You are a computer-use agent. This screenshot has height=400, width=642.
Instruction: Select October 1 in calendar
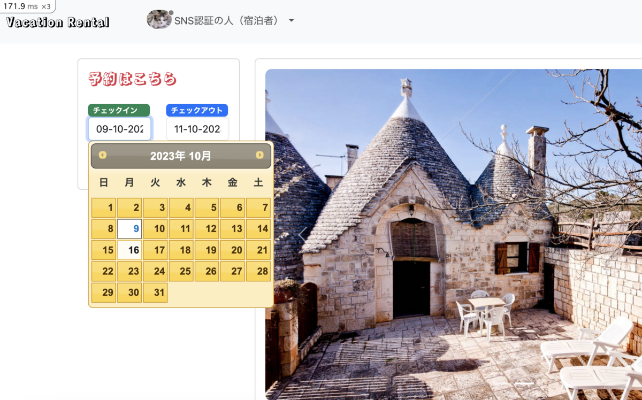point(104,207)
